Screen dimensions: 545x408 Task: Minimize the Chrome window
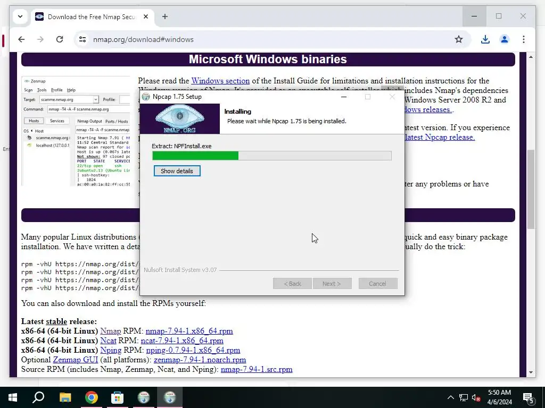click(x=474, y=16)
